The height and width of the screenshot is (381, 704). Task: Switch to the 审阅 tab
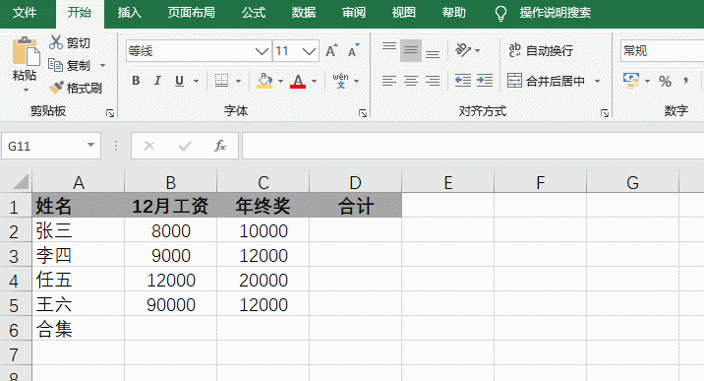coord(354,13)
